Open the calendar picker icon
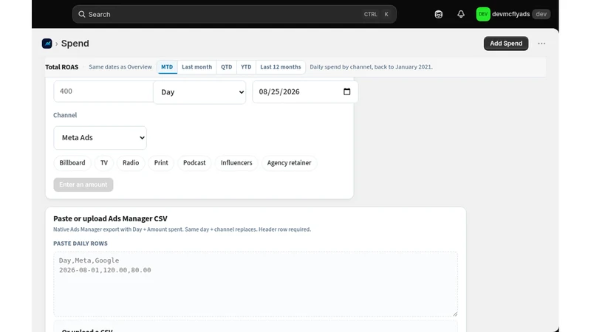This screenshot has height=332, width=591. [x=346, y=91]
